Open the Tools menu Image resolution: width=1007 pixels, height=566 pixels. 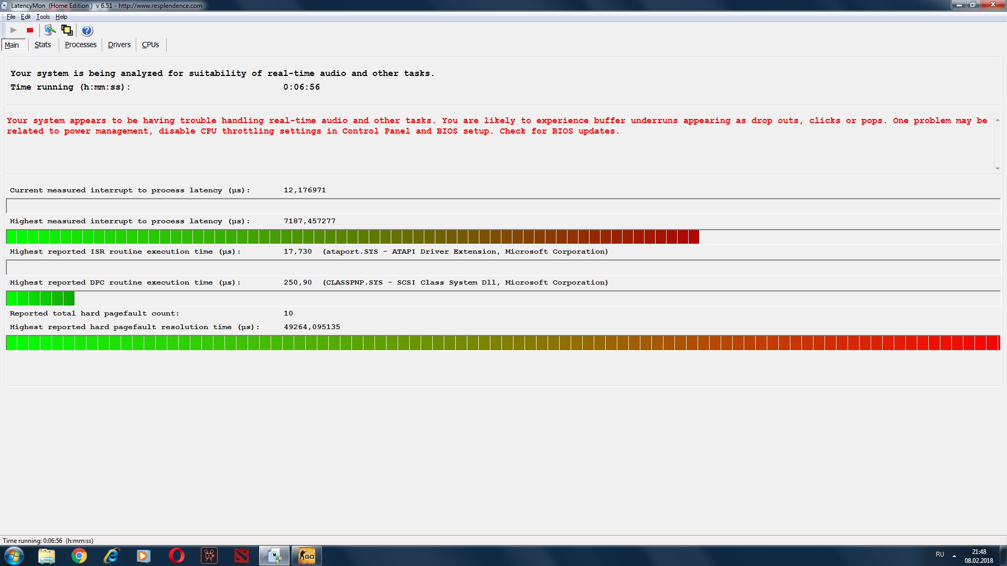[43, 17]
